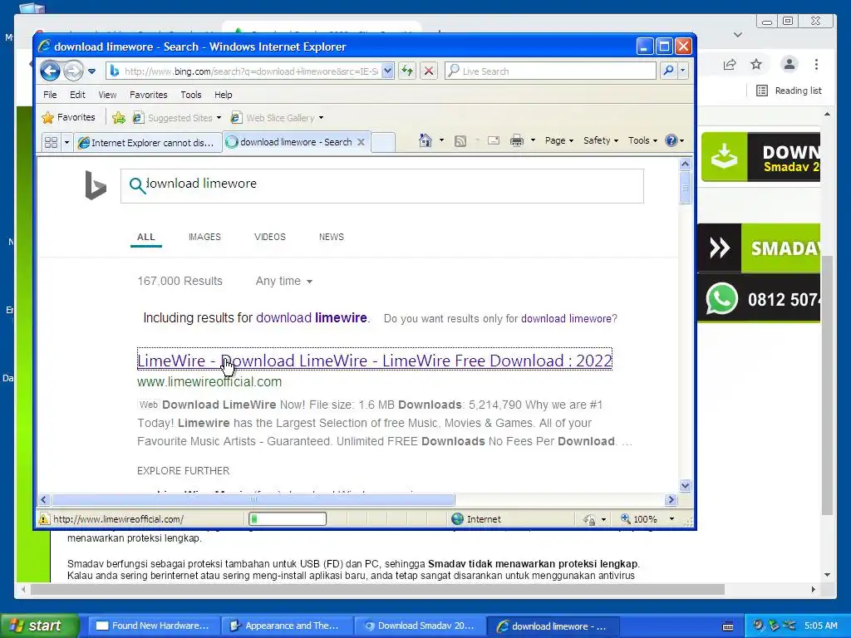Click the Bing search query field
The width and height of the screenshot is (851, 638).
382,185
